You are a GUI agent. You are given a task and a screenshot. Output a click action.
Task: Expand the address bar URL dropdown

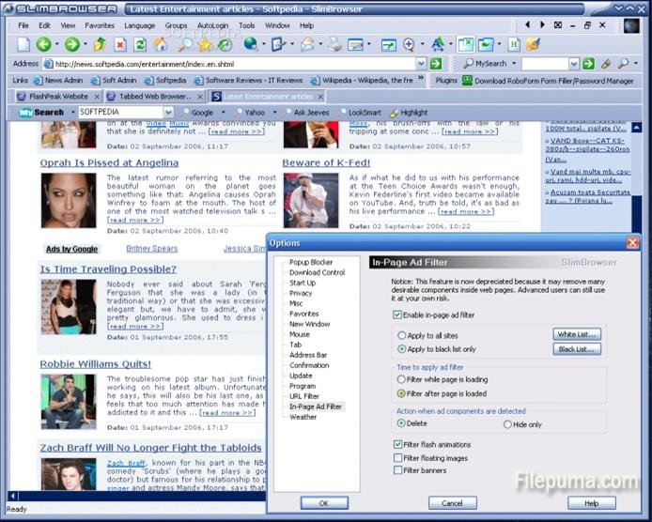(x=420, y=64)
